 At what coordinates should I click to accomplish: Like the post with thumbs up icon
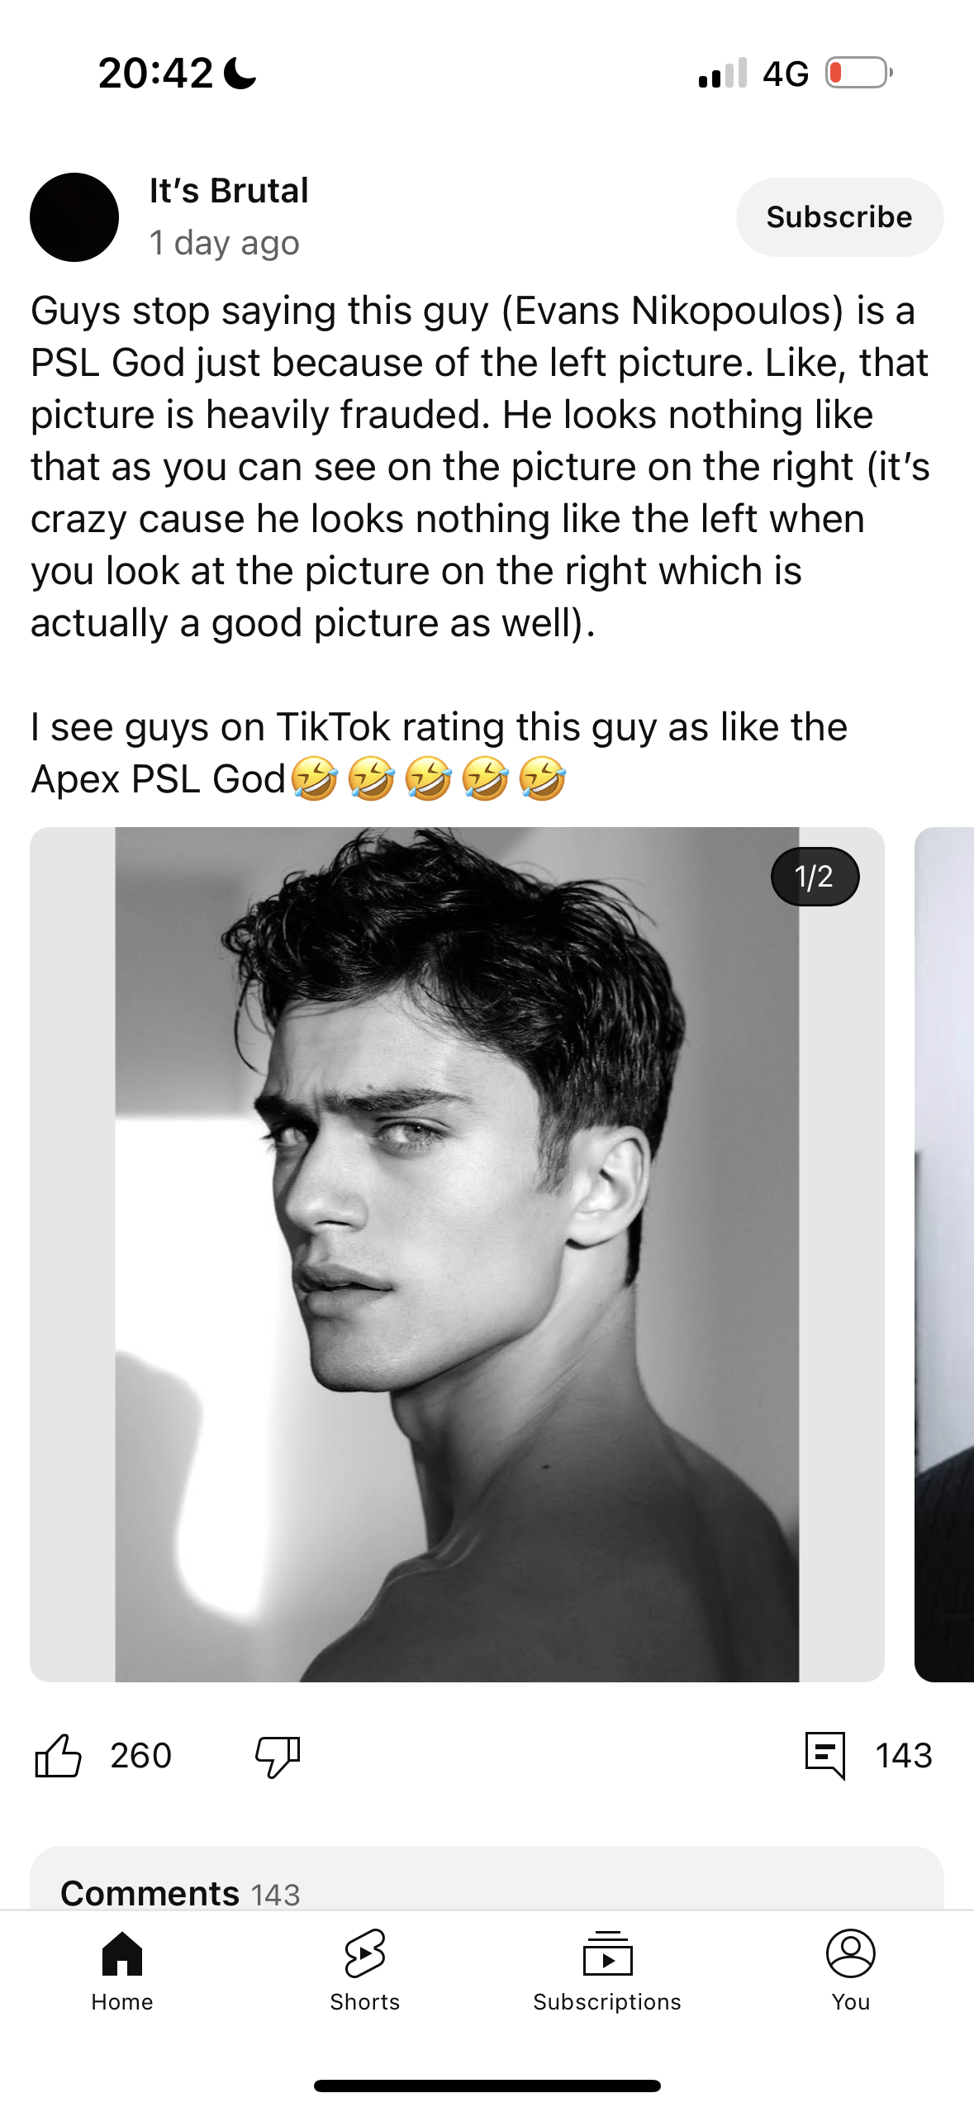point(58,1755)
